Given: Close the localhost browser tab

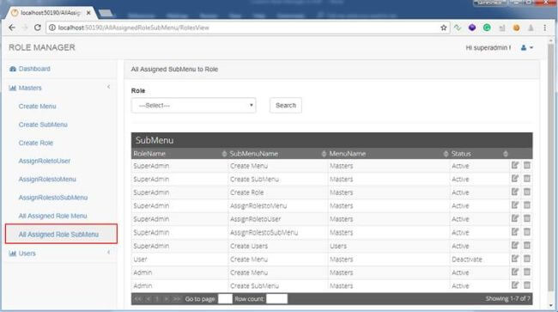Looking at the screenshot, I should pos(88,13).
